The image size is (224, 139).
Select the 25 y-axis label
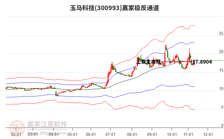(x=221, y=33)
